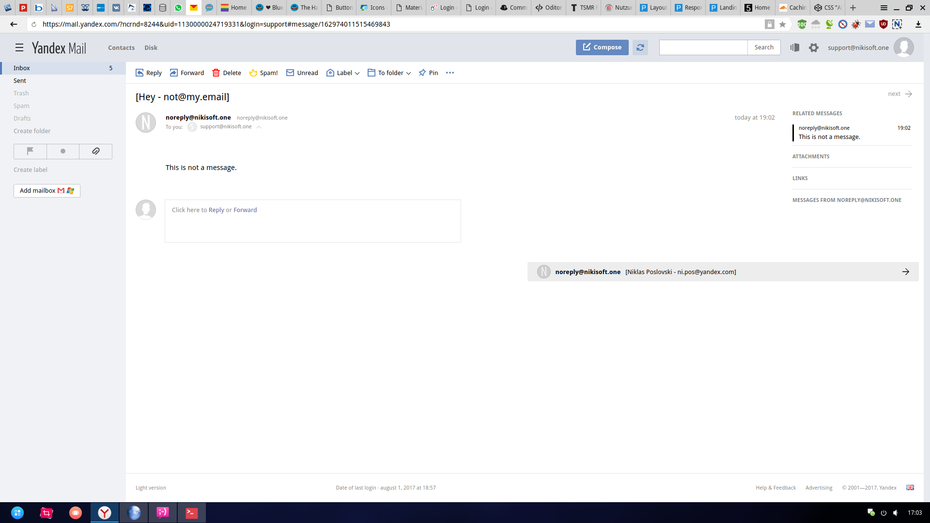
Task: Open the theme/layout icon next to search
Action: click(x=794, y=47)
